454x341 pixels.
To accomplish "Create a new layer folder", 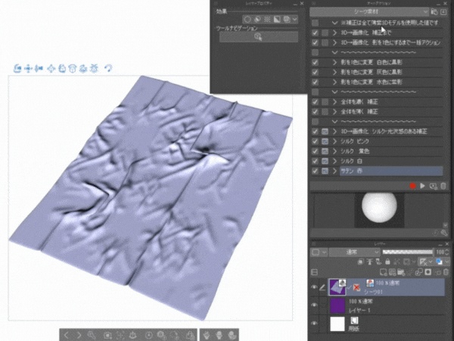I will pos(401,272).
